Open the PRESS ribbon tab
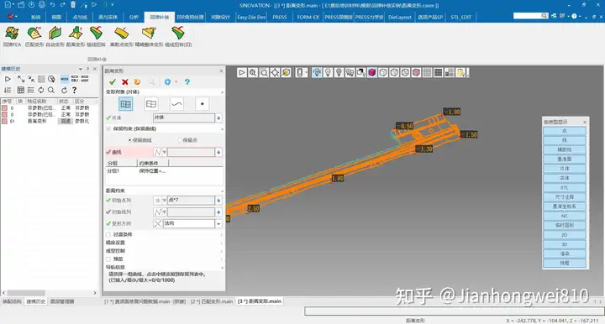Screen dimensions: 605x324 280,17
